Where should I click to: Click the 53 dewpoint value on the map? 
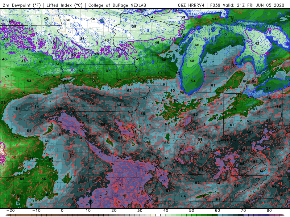[x=81, y=71]
